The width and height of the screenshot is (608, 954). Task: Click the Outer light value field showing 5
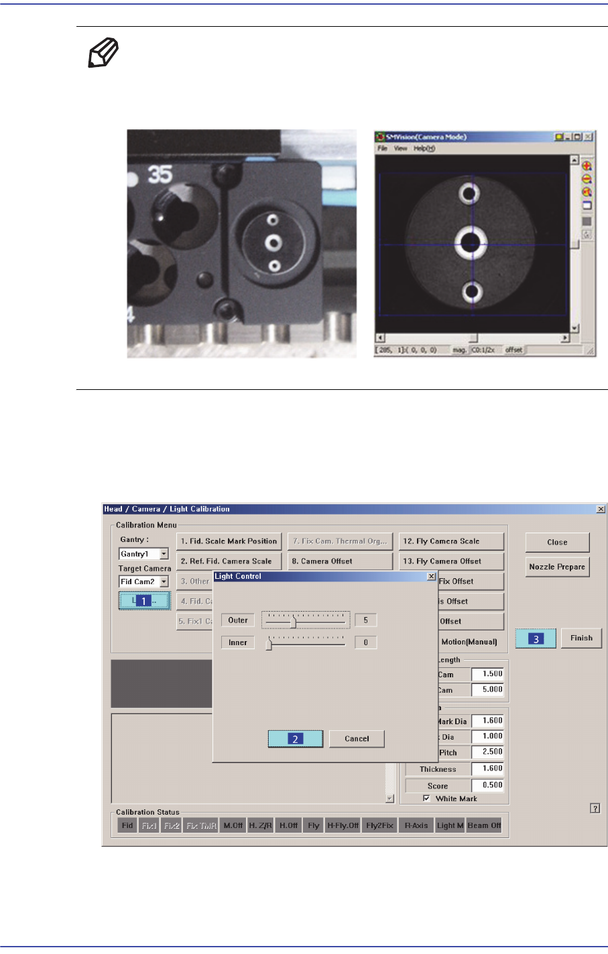365,620
